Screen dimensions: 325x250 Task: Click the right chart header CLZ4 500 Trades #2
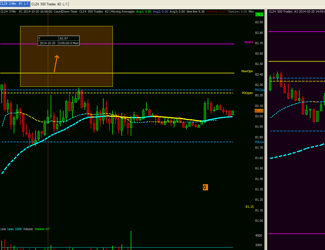pos(283,11)
